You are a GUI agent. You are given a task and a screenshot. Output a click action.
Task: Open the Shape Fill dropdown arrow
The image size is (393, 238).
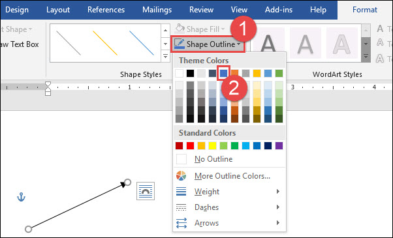tap(223, 29)
